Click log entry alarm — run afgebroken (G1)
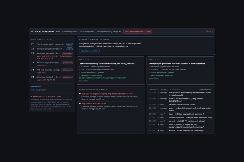The width and height of the screenshot is (244, 162). (x=181, y=100)
